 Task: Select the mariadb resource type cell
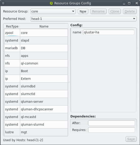tap(12, 48)
